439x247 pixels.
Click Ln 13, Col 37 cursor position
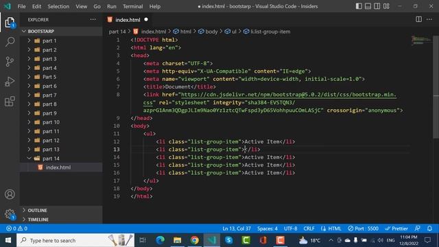pos(237,228)
